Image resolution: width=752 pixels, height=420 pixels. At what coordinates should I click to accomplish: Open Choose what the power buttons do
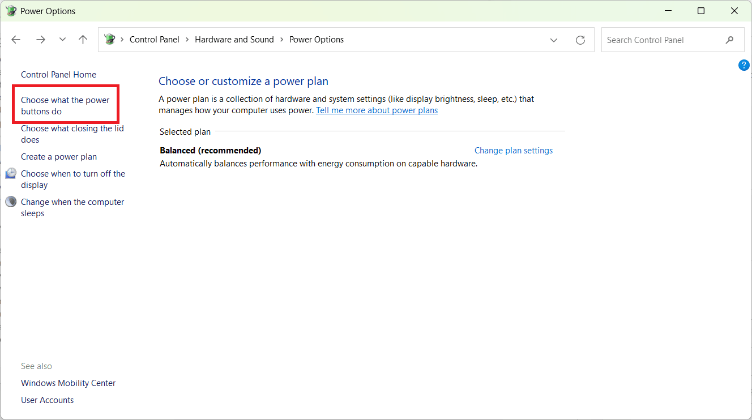(x=65, y=106)
